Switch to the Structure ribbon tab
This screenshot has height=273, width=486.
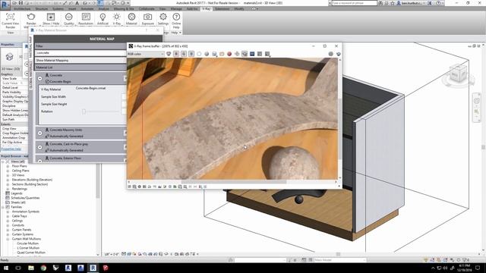pos(42,9)
